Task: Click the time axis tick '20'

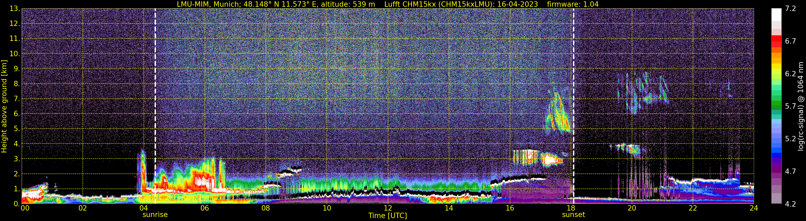Action: [632, 208]
